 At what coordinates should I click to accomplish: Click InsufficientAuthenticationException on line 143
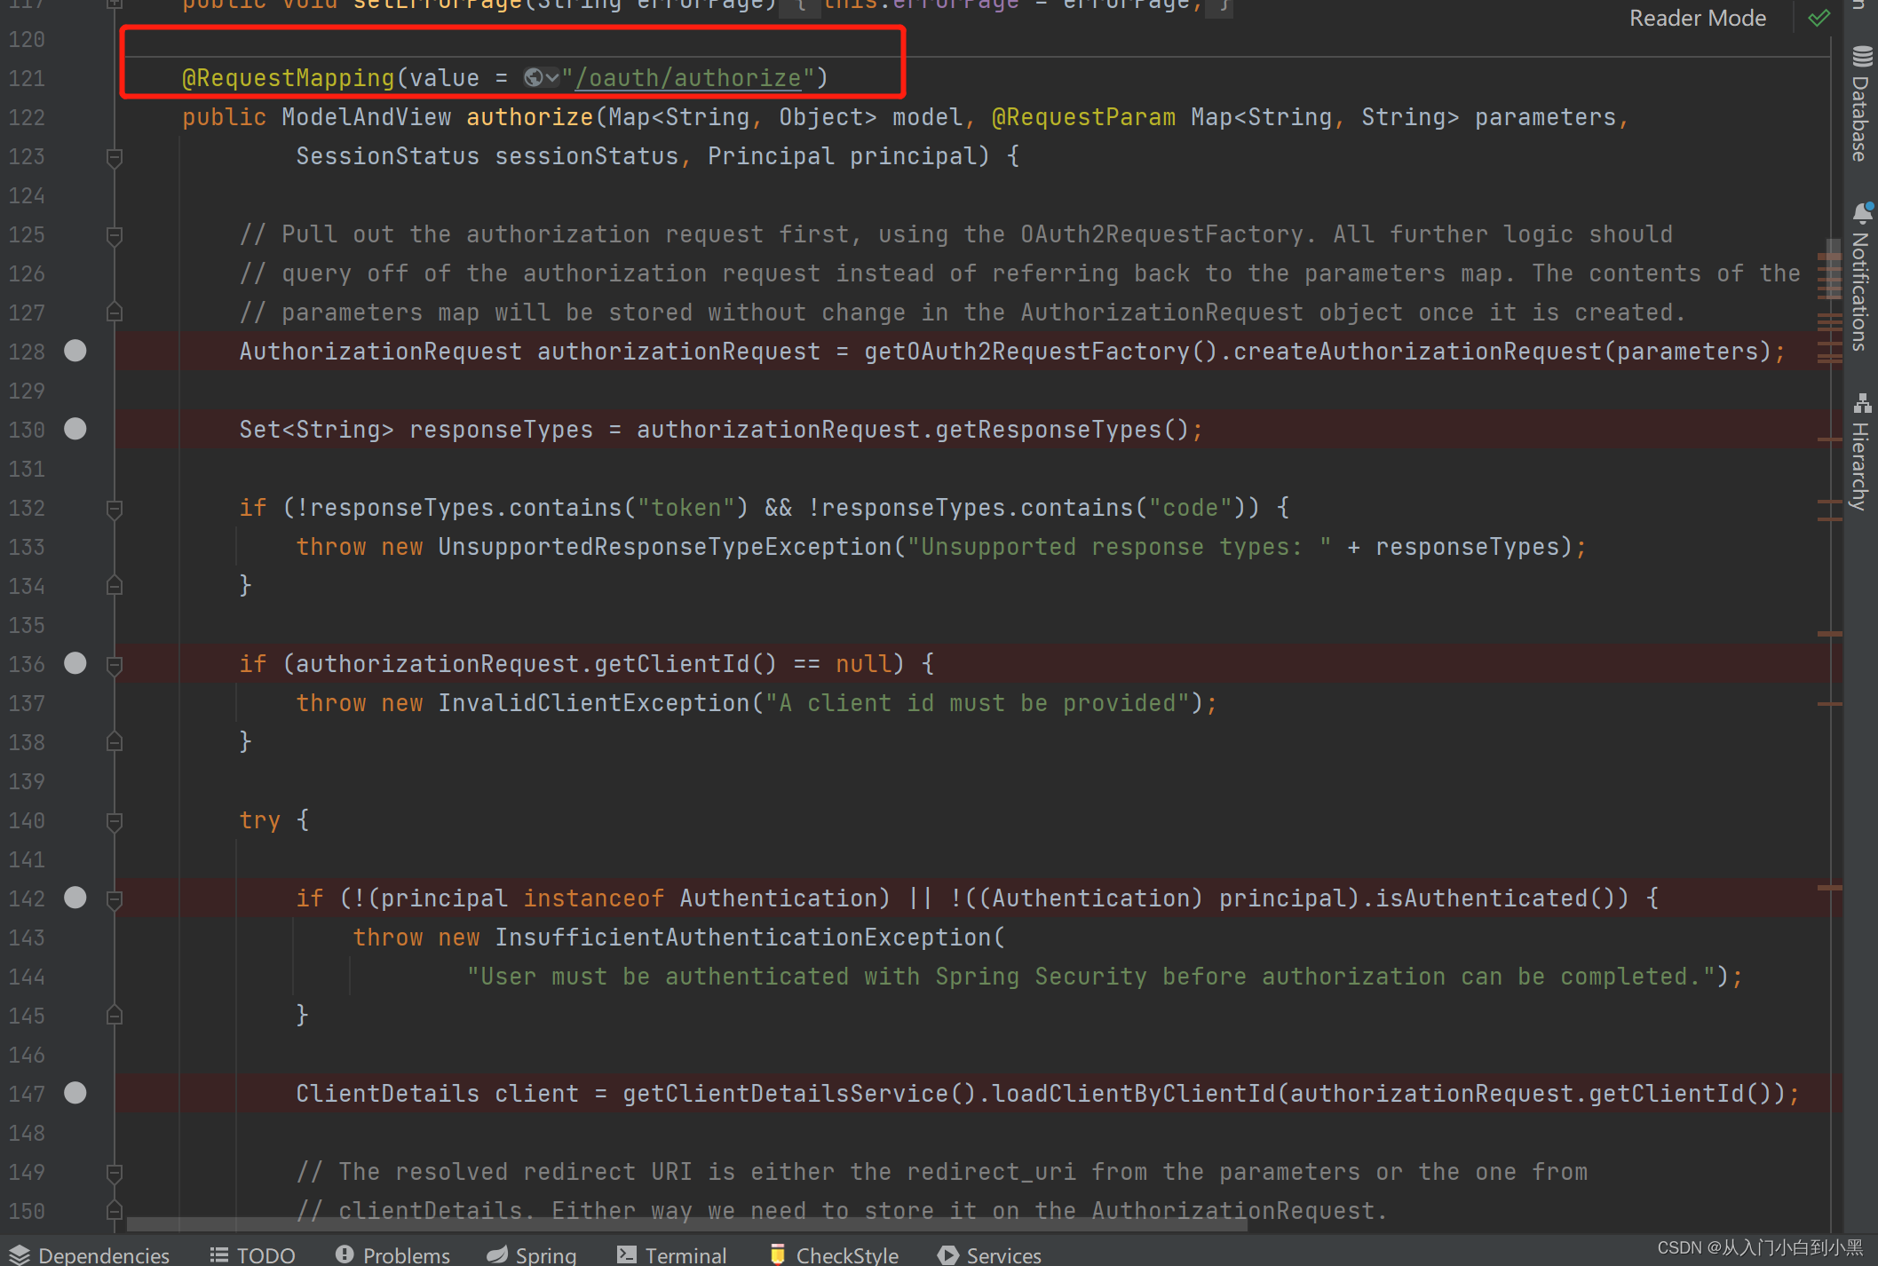pyautogui.click(x=743, y=938)
